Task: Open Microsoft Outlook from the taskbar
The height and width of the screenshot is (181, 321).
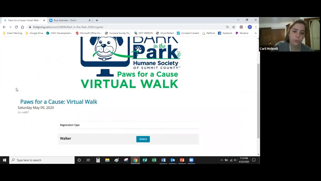Action: pos(173,160)
